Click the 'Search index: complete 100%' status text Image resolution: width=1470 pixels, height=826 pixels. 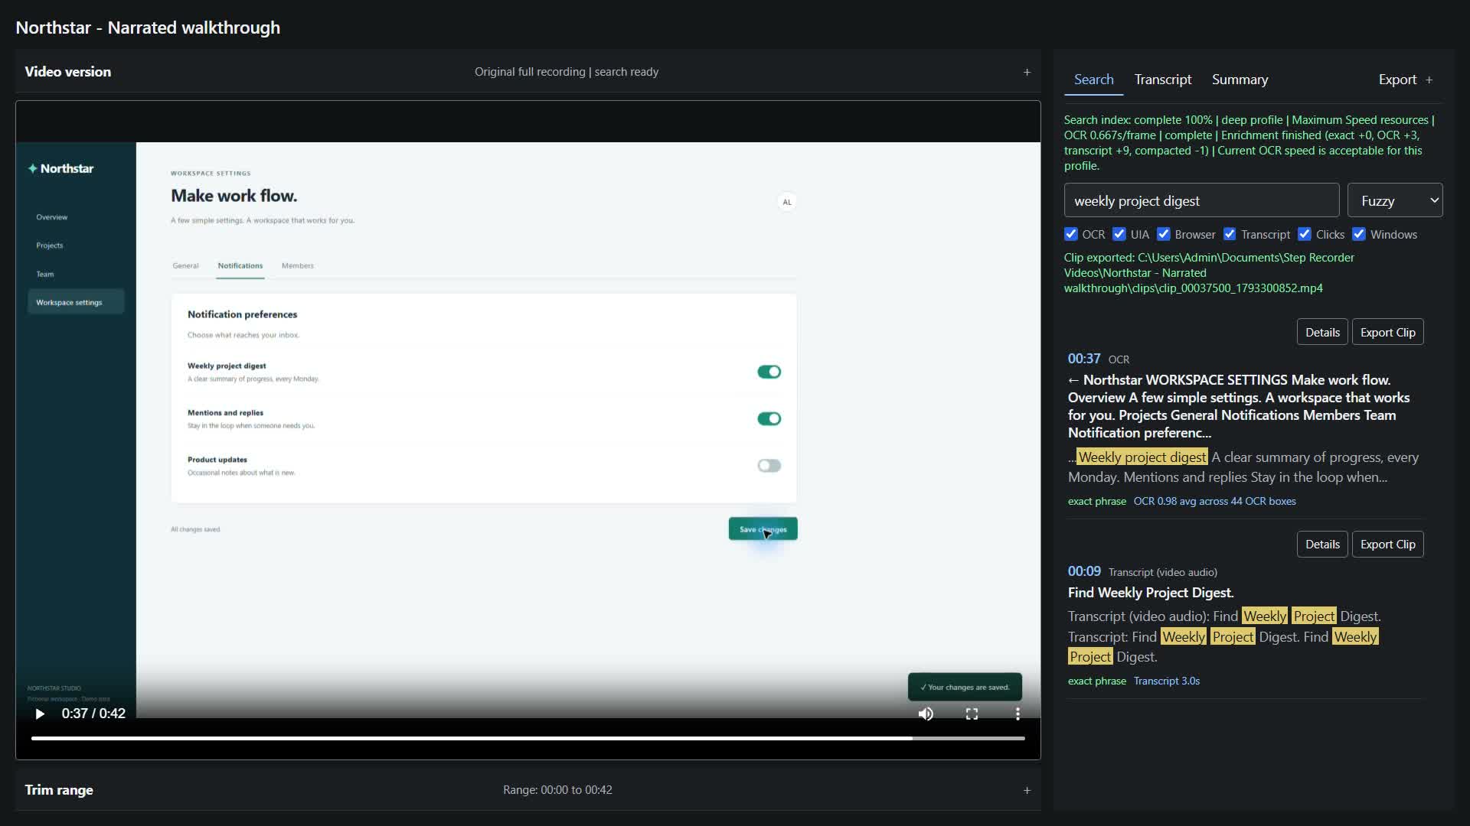click(1138, 120)
